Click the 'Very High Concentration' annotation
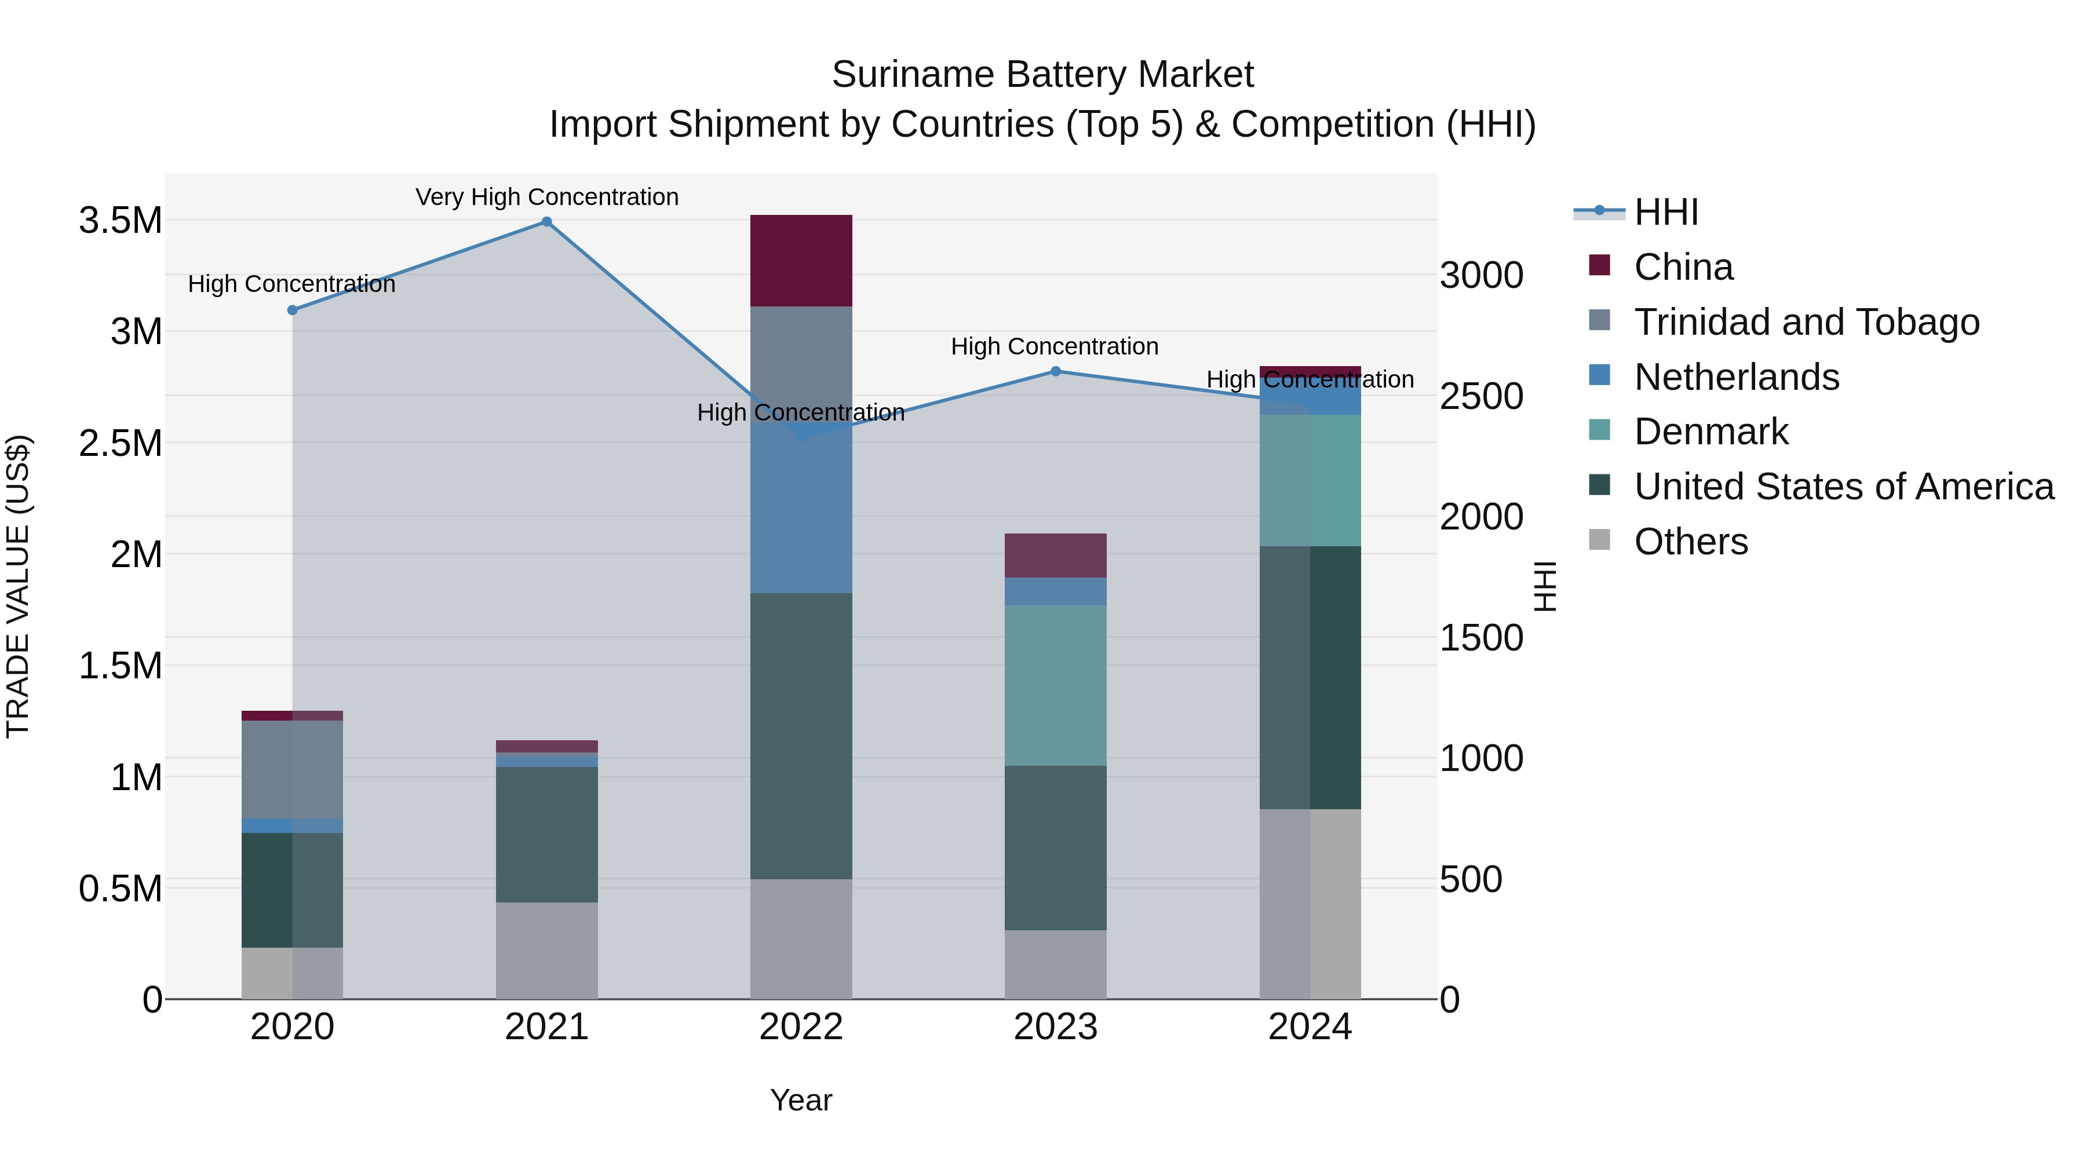 click(546, 197)
